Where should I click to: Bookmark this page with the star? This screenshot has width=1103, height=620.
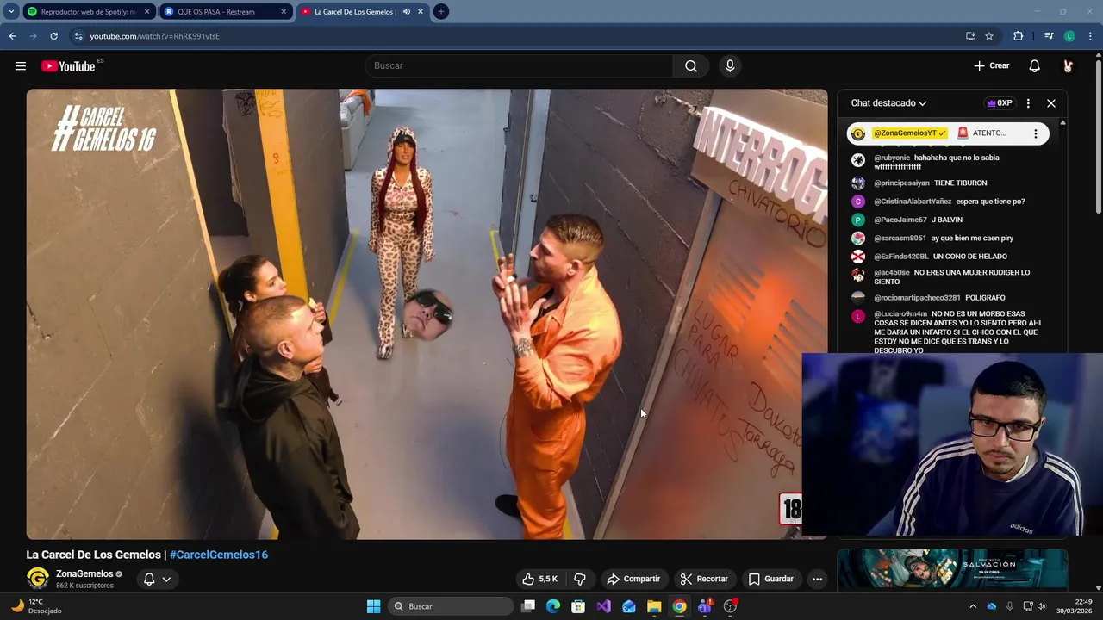pyautogui.click(x=989, y=36)
